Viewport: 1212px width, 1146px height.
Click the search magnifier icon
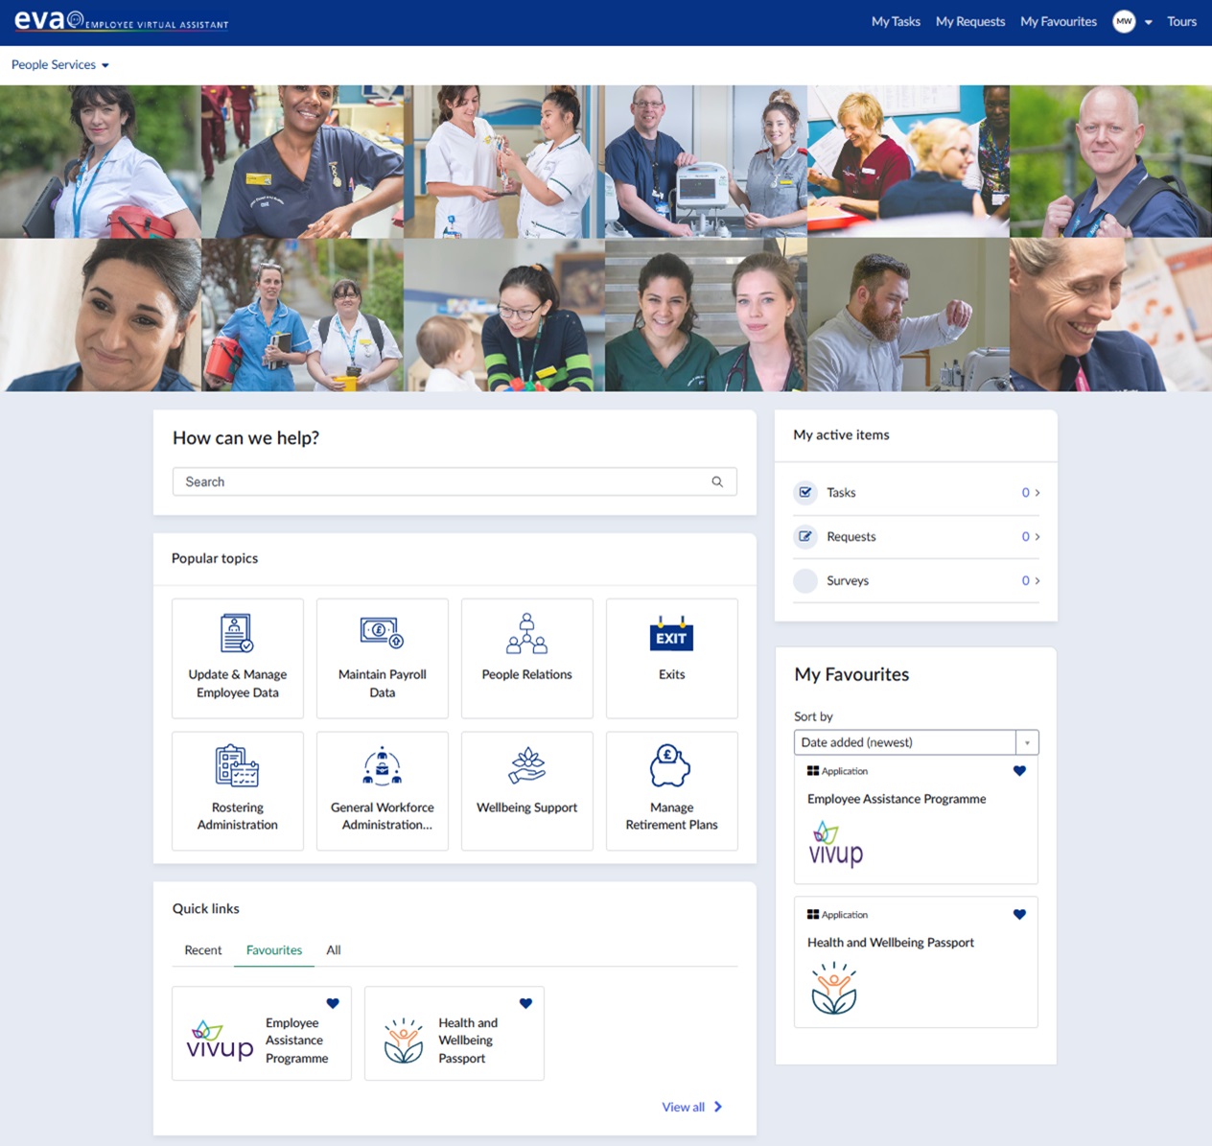coord(717,482)
